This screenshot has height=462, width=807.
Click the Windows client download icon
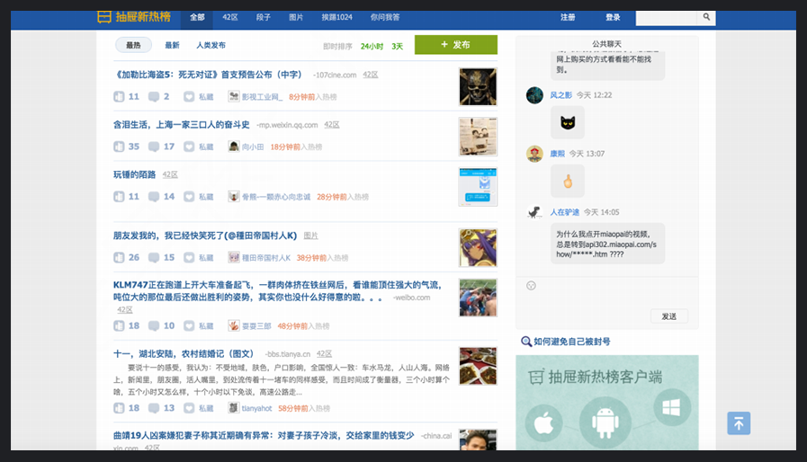(x=672, y=408)
